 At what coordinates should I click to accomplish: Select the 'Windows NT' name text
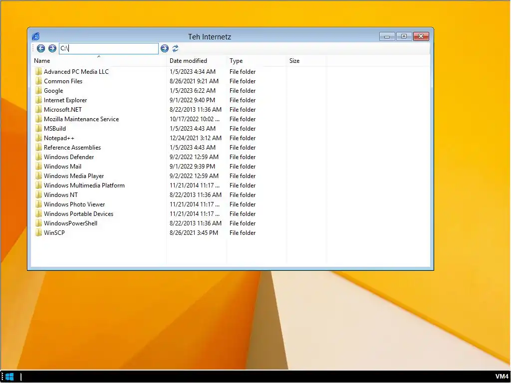click(x=61, y=194)
